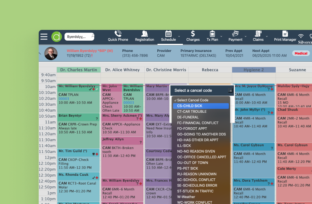Select CS-CHILD SICK cancel code
This screenshot has height=204, width=312.
click(201, 106)
